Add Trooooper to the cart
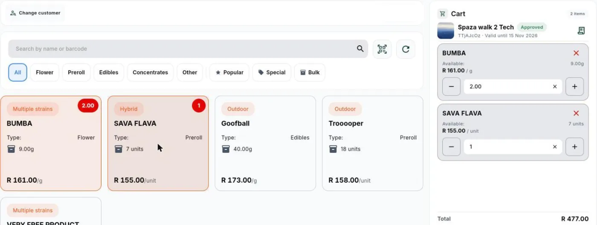Viewport: 597px width, 225px height. [x=372, y=143]
